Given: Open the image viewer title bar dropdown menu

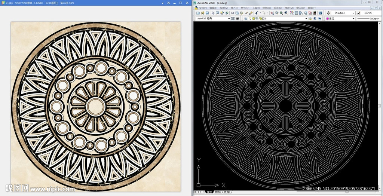Looking at the screenshot, I should point(163,3).
